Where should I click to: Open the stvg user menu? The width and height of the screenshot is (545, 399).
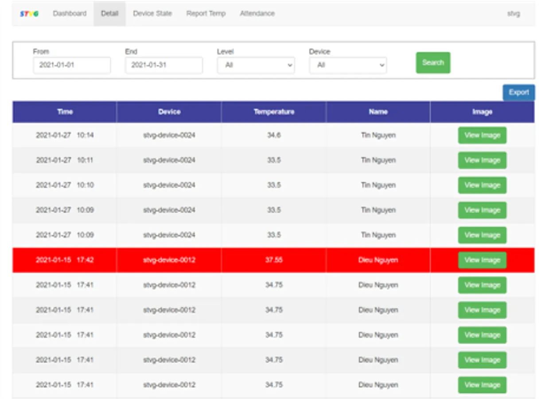(x=514, y=14)
